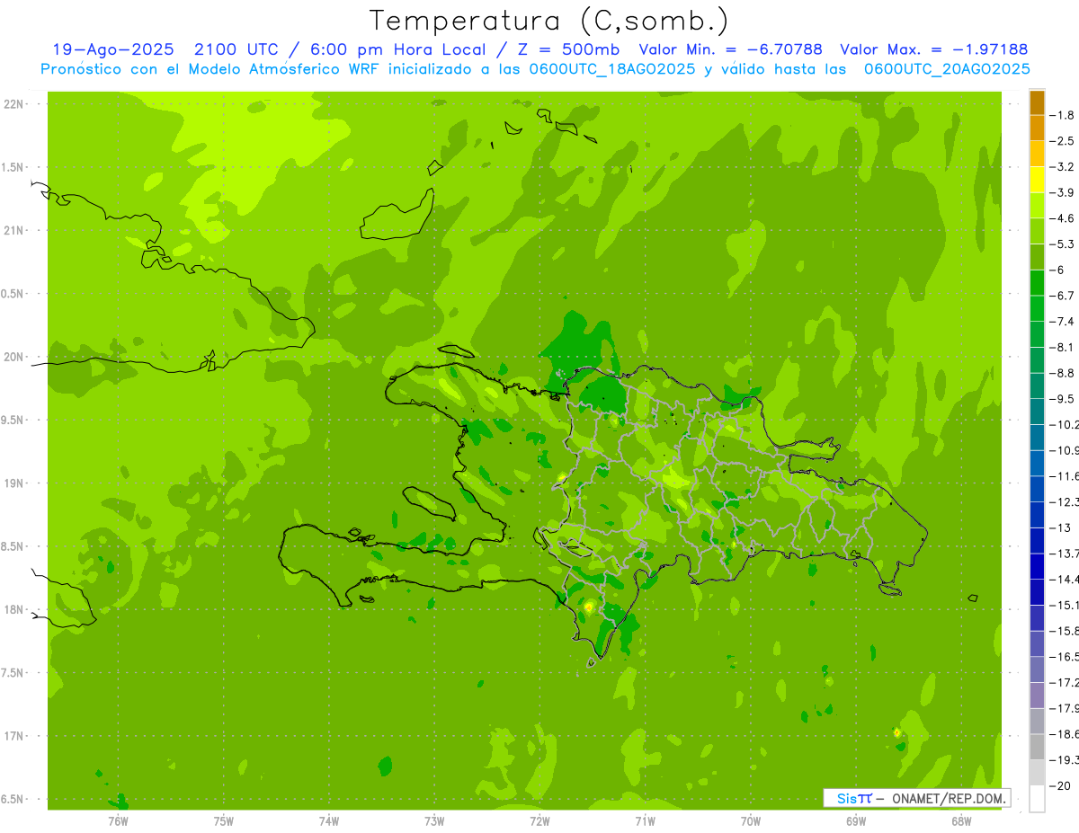Screen dimensions: 1079x833
Task: Click the '70W' longitude axis label
Action: click(x=751, y=820)
